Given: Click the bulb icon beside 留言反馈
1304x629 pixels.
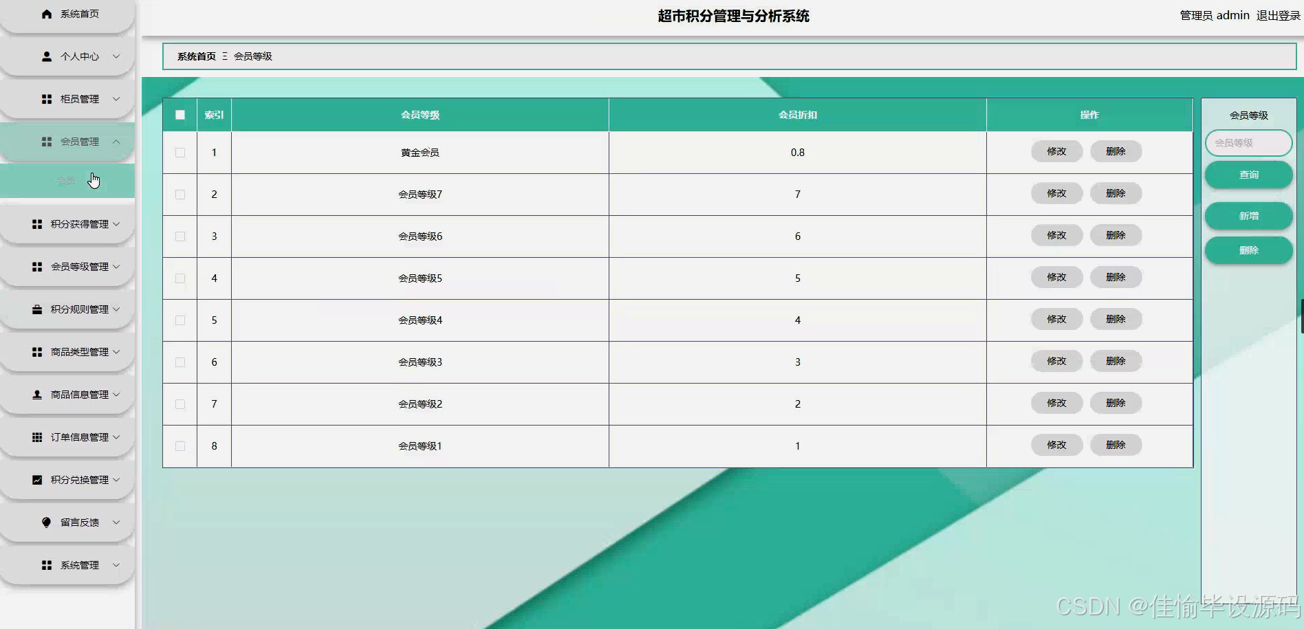Looking at the screenshot, I should 47,522.
